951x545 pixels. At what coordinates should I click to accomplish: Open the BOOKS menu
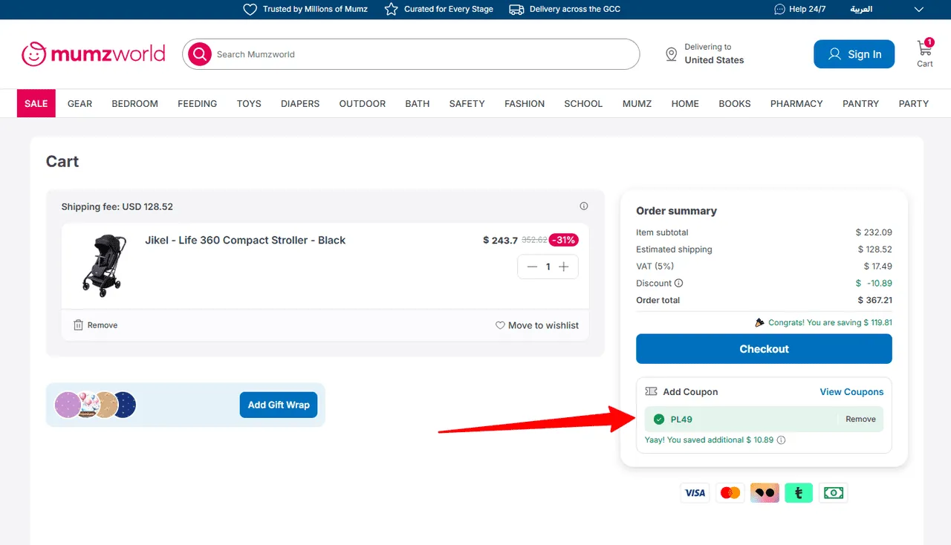click(x=735, y=103)
